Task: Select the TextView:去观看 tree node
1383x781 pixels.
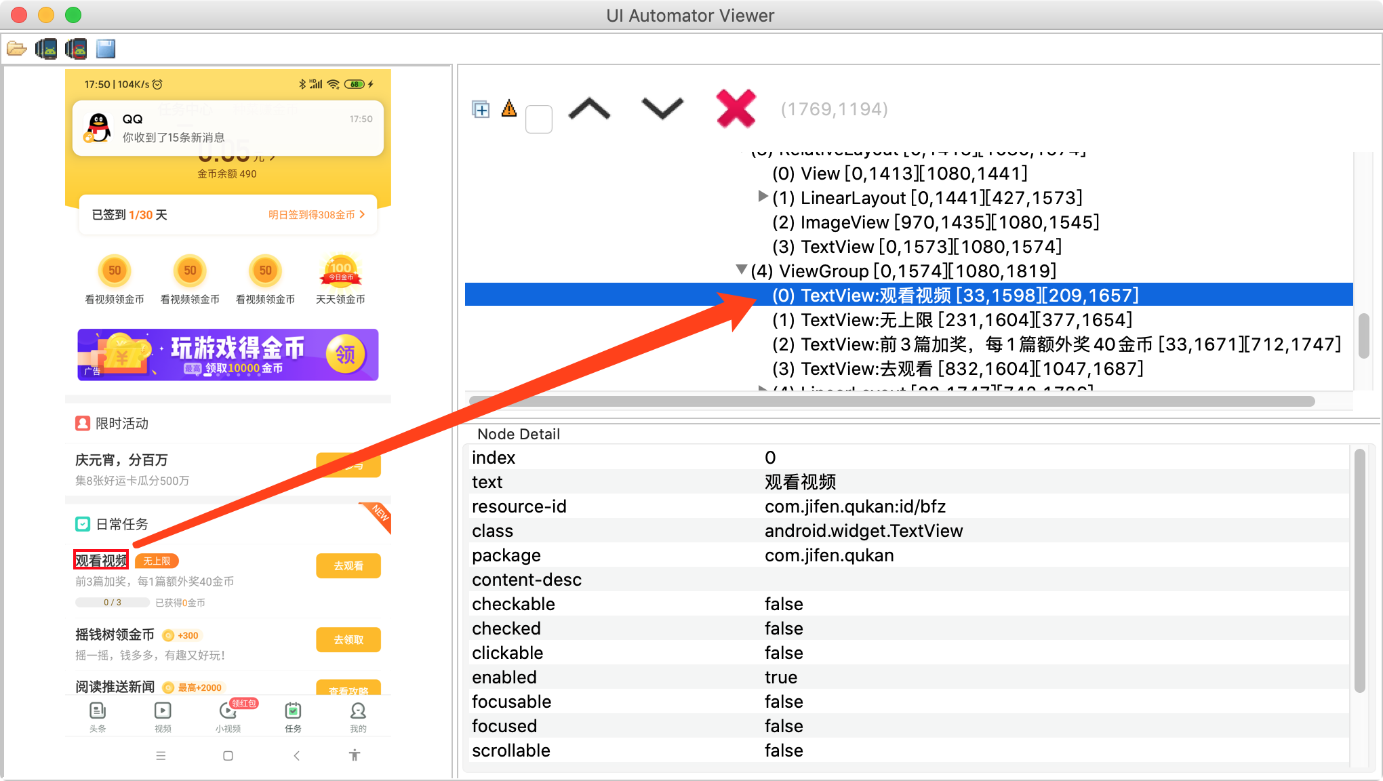Action: 957,369
